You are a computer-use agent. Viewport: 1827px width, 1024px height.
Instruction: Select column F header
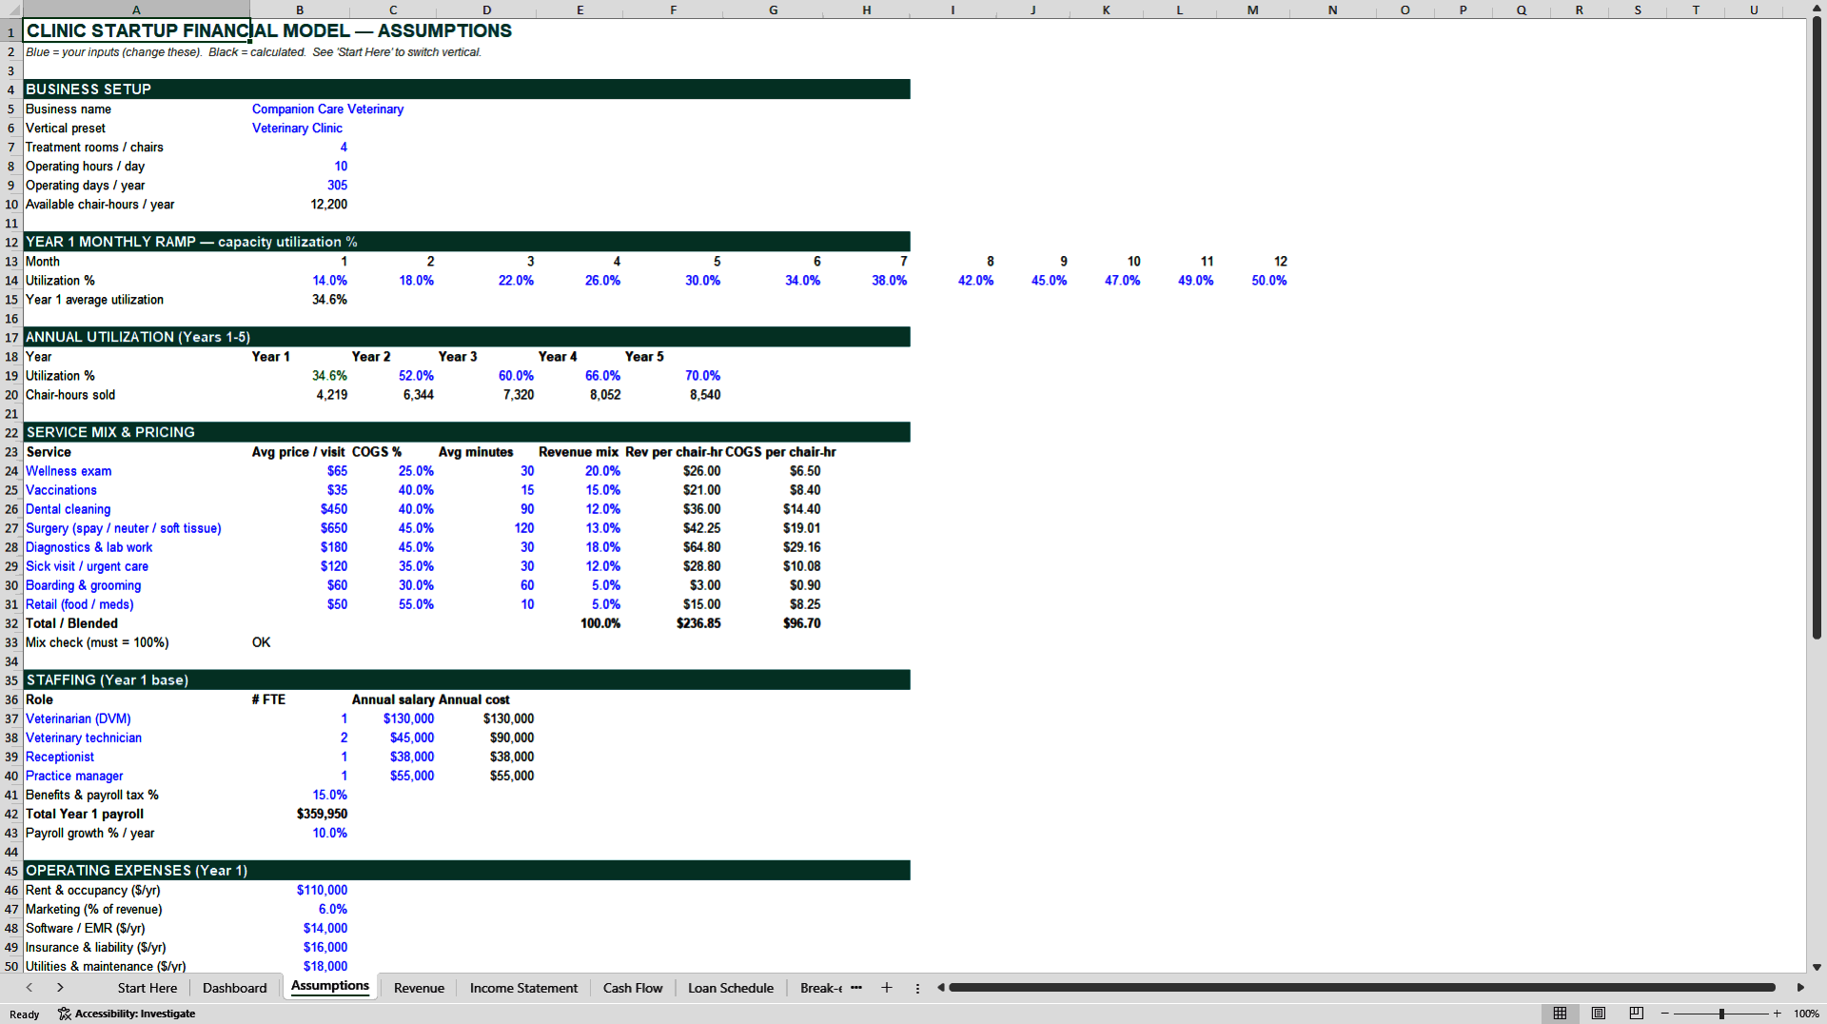[673, 10]
